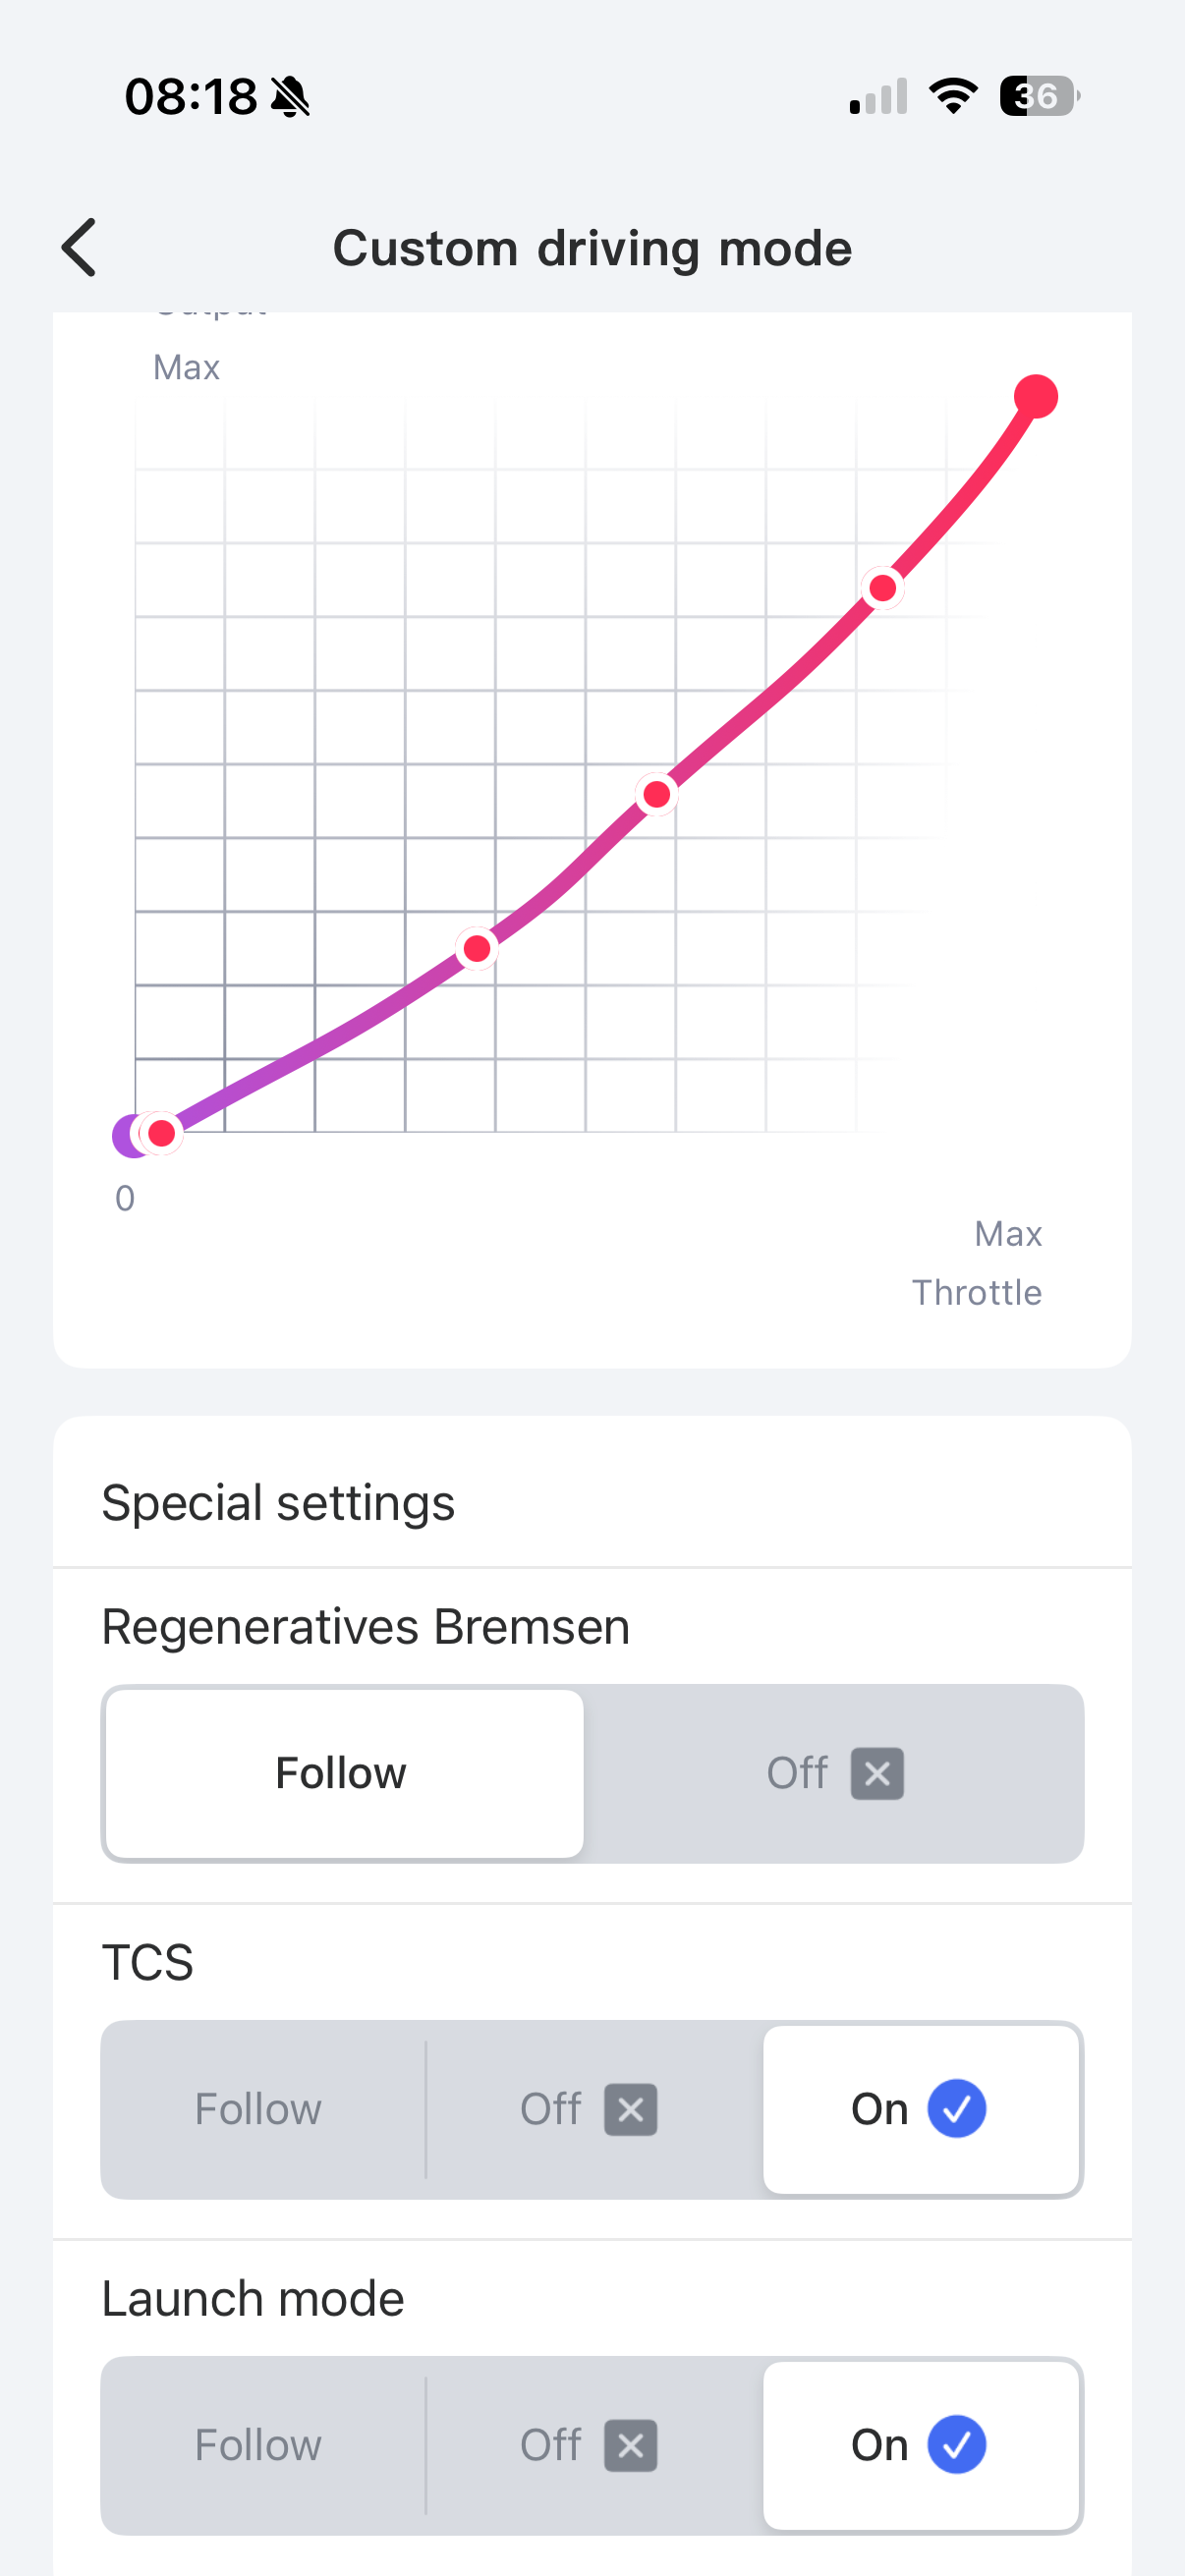This screenshot has height=2576, width=1185.
Task: Switch Launch mode to Off
Action: (589, 2445)
